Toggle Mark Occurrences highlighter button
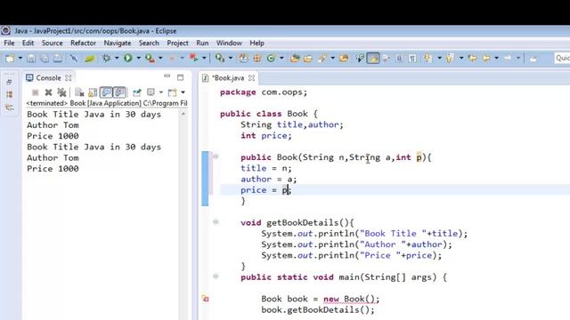The image size is (570, 320). [373, 58]
